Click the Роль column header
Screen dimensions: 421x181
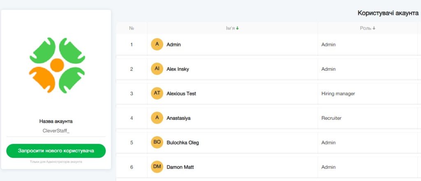365,28
